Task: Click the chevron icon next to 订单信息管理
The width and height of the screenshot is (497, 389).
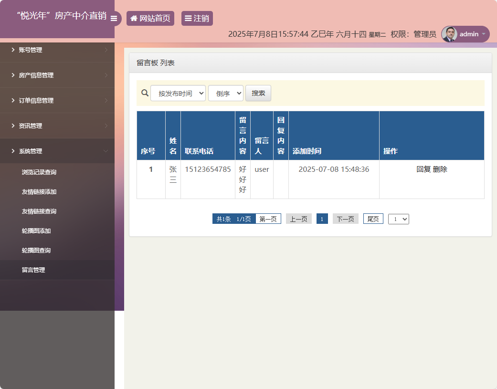Action: click(x=13, y=100)
